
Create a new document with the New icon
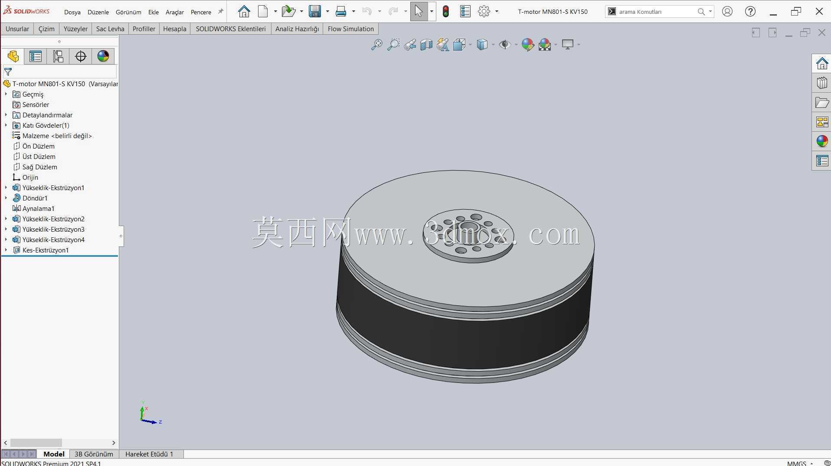(263, 11)
